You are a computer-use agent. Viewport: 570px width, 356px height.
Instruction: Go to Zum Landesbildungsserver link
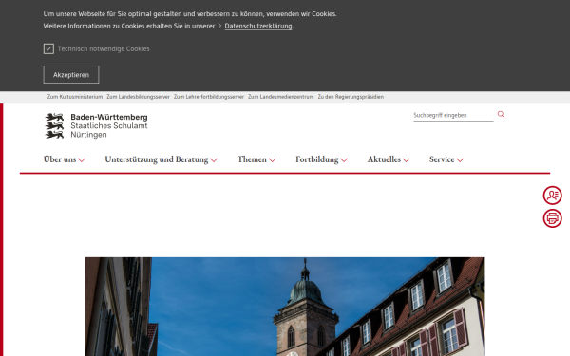[138, 97]
